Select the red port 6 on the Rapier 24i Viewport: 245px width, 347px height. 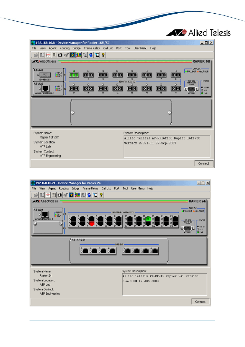(x=92, y=224)
